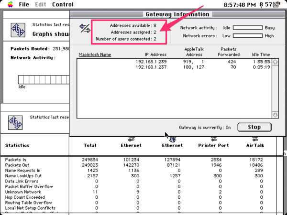
Task: Sort by the Macintosh Name column header
Action: tap(95, 54)
